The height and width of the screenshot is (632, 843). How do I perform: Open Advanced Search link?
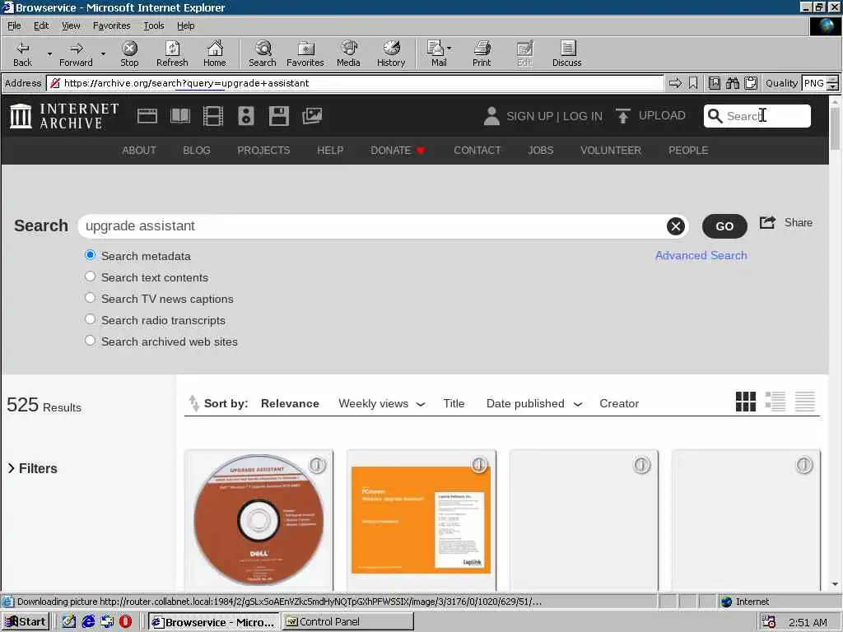pyautogui.click(x=701, y=255)
